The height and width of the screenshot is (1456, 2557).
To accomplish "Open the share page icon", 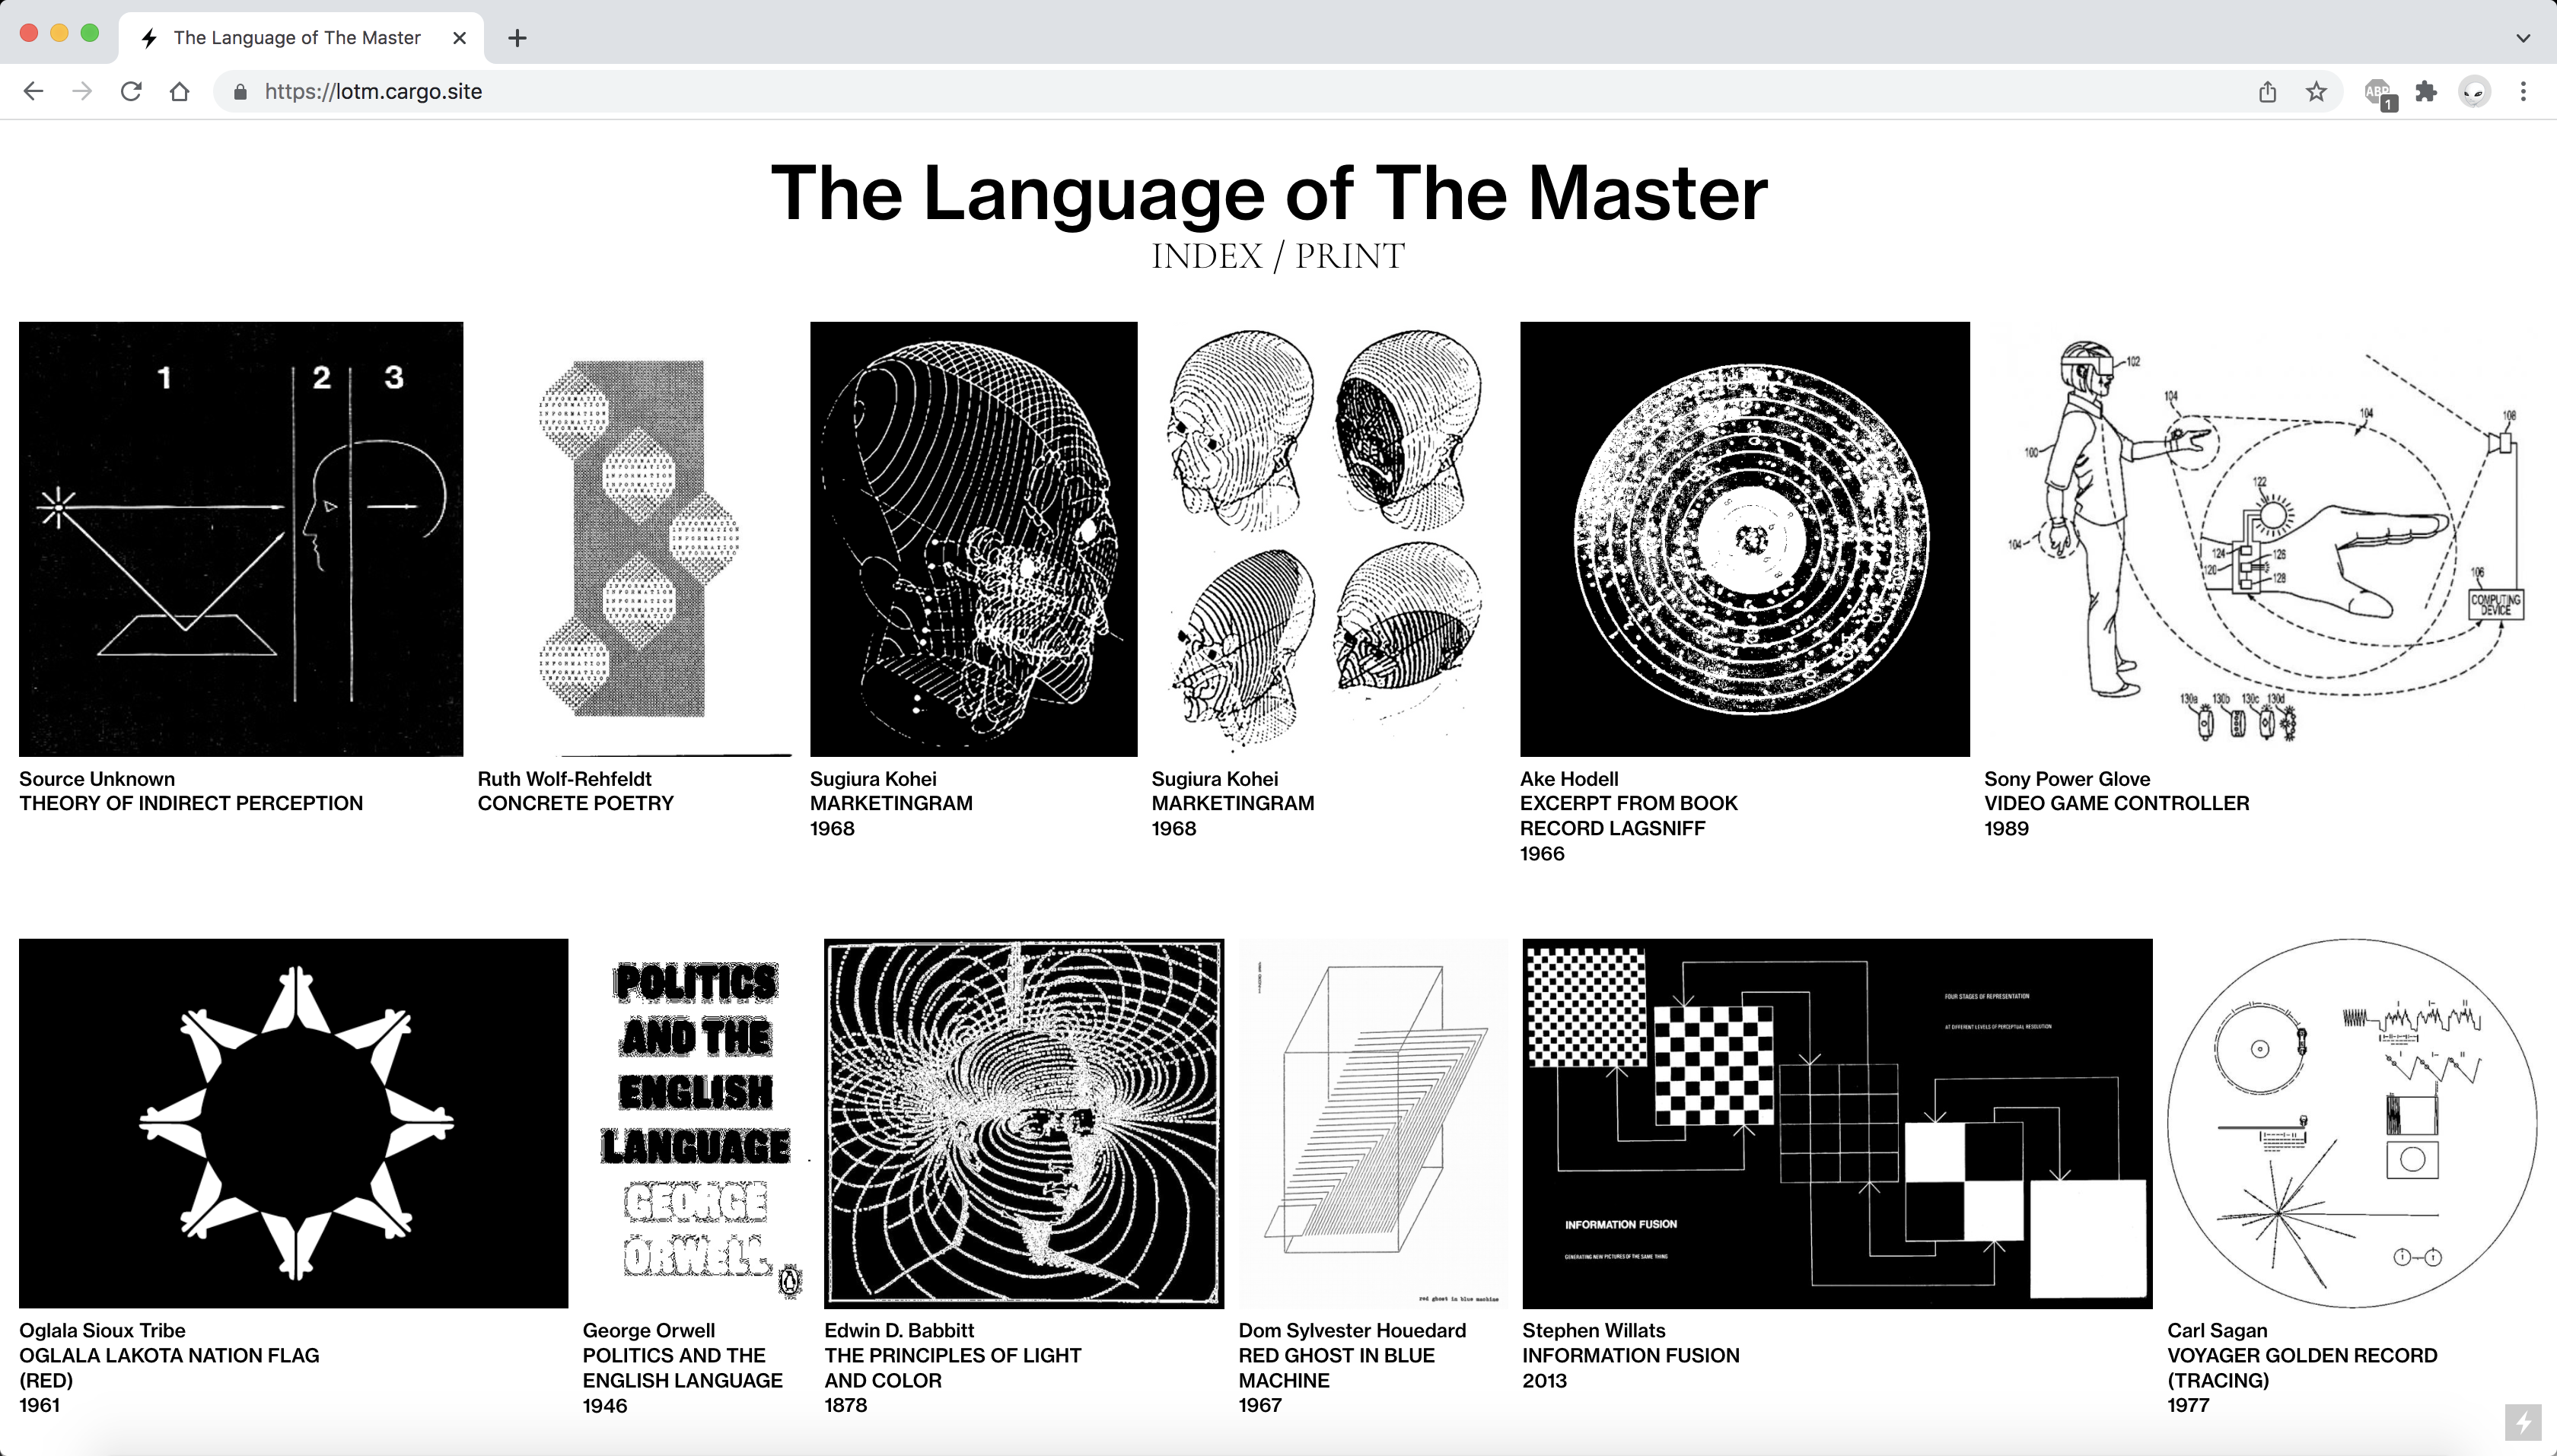I will tap(2267, 92).
